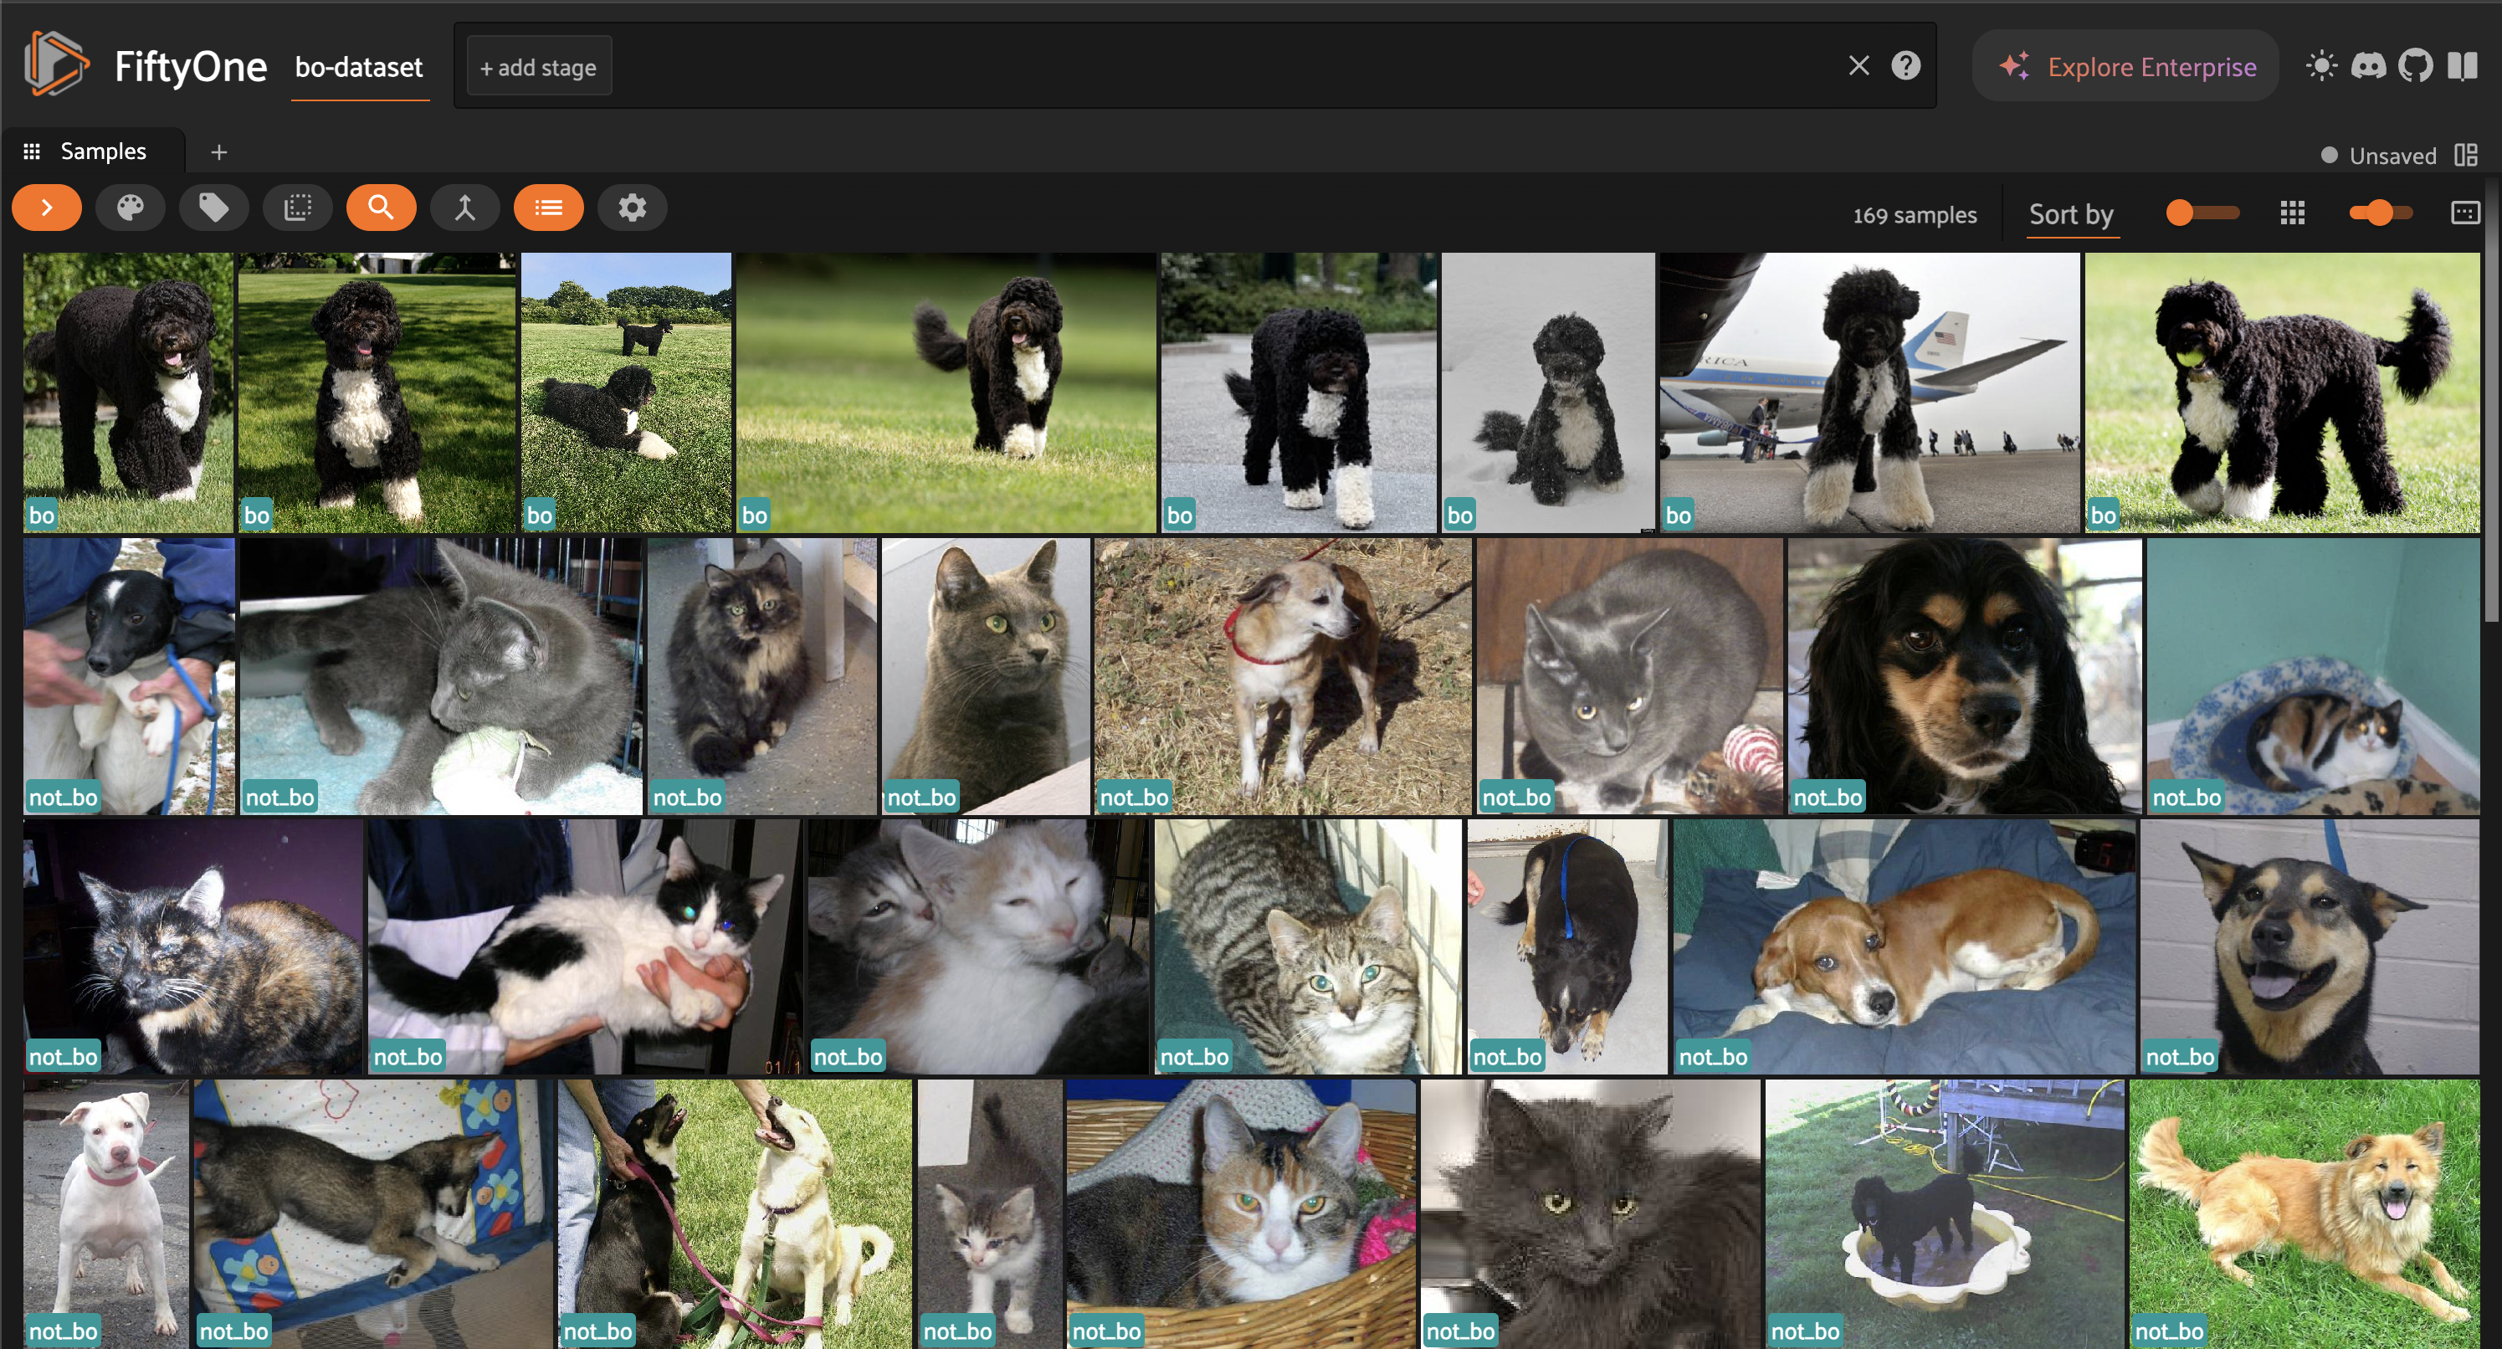
Task: Toggle the switch next to Sort by
Action: (x=2201, y=213)
